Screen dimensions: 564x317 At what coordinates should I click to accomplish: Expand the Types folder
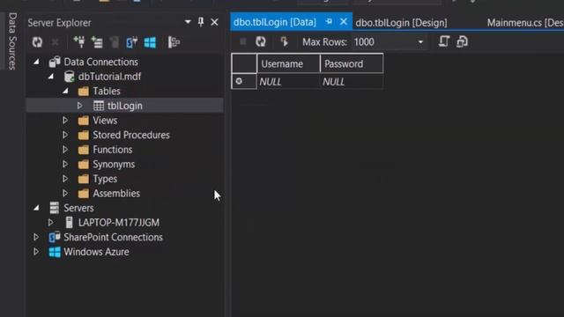pyautogui.click(x=65, y=179)
